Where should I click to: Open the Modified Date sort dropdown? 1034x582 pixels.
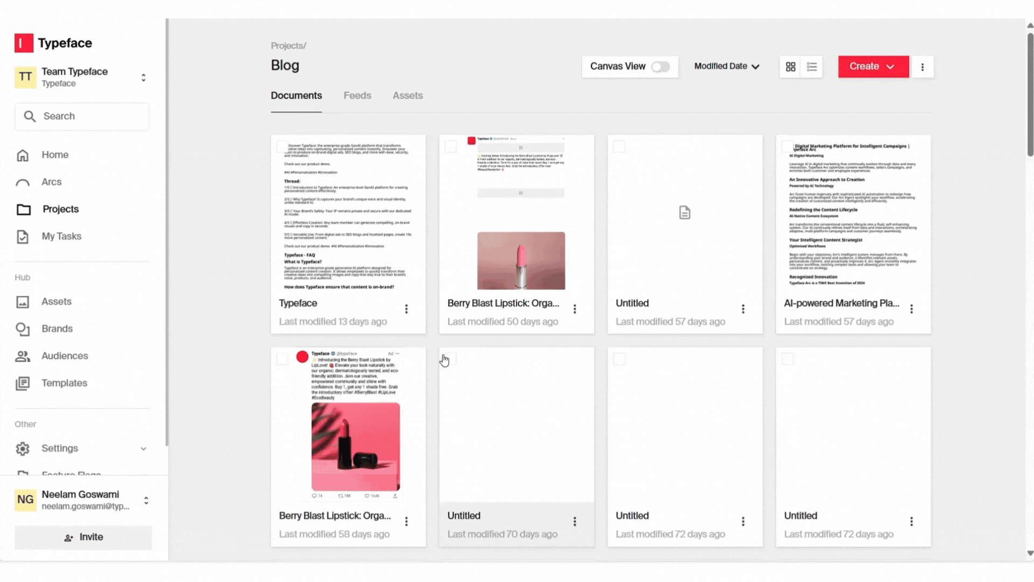click(726, 66)
